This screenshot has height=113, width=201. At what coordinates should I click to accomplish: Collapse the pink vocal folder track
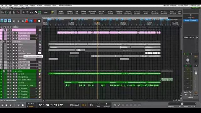(x=4, y=30)
